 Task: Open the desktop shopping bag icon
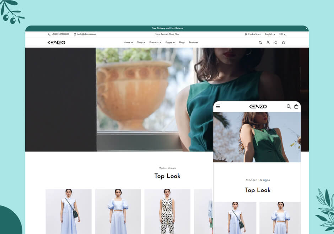click(x=284, y=43)
